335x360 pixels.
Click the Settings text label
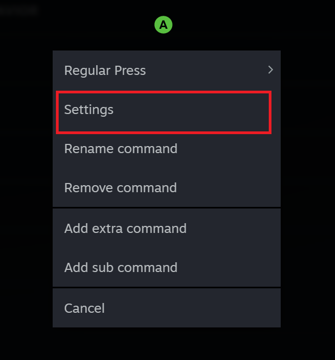coord(89,110)
